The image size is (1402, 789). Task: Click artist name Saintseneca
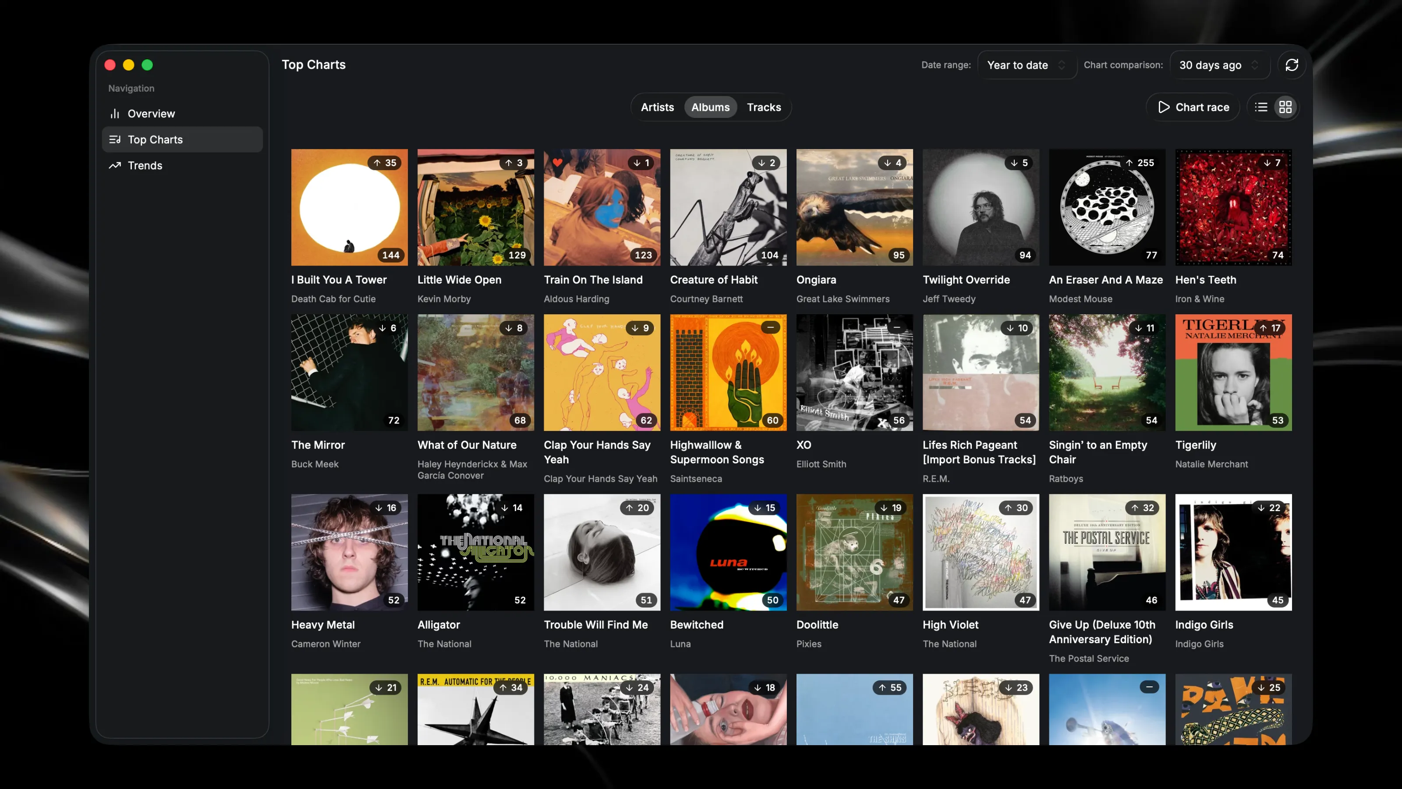click(x=696, y=479)
